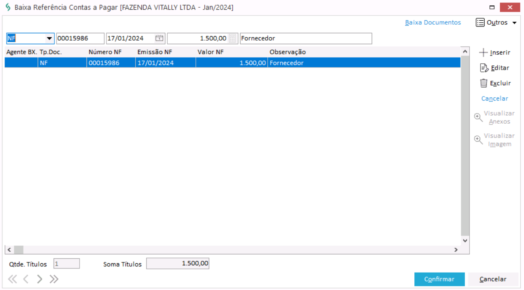The height and width of the screenshot is (290, 524).
Task: Go to the next record arrow
Action: pos(39,279)
